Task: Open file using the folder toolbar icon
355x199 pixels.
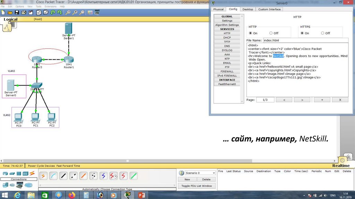Action: point(10,13)
